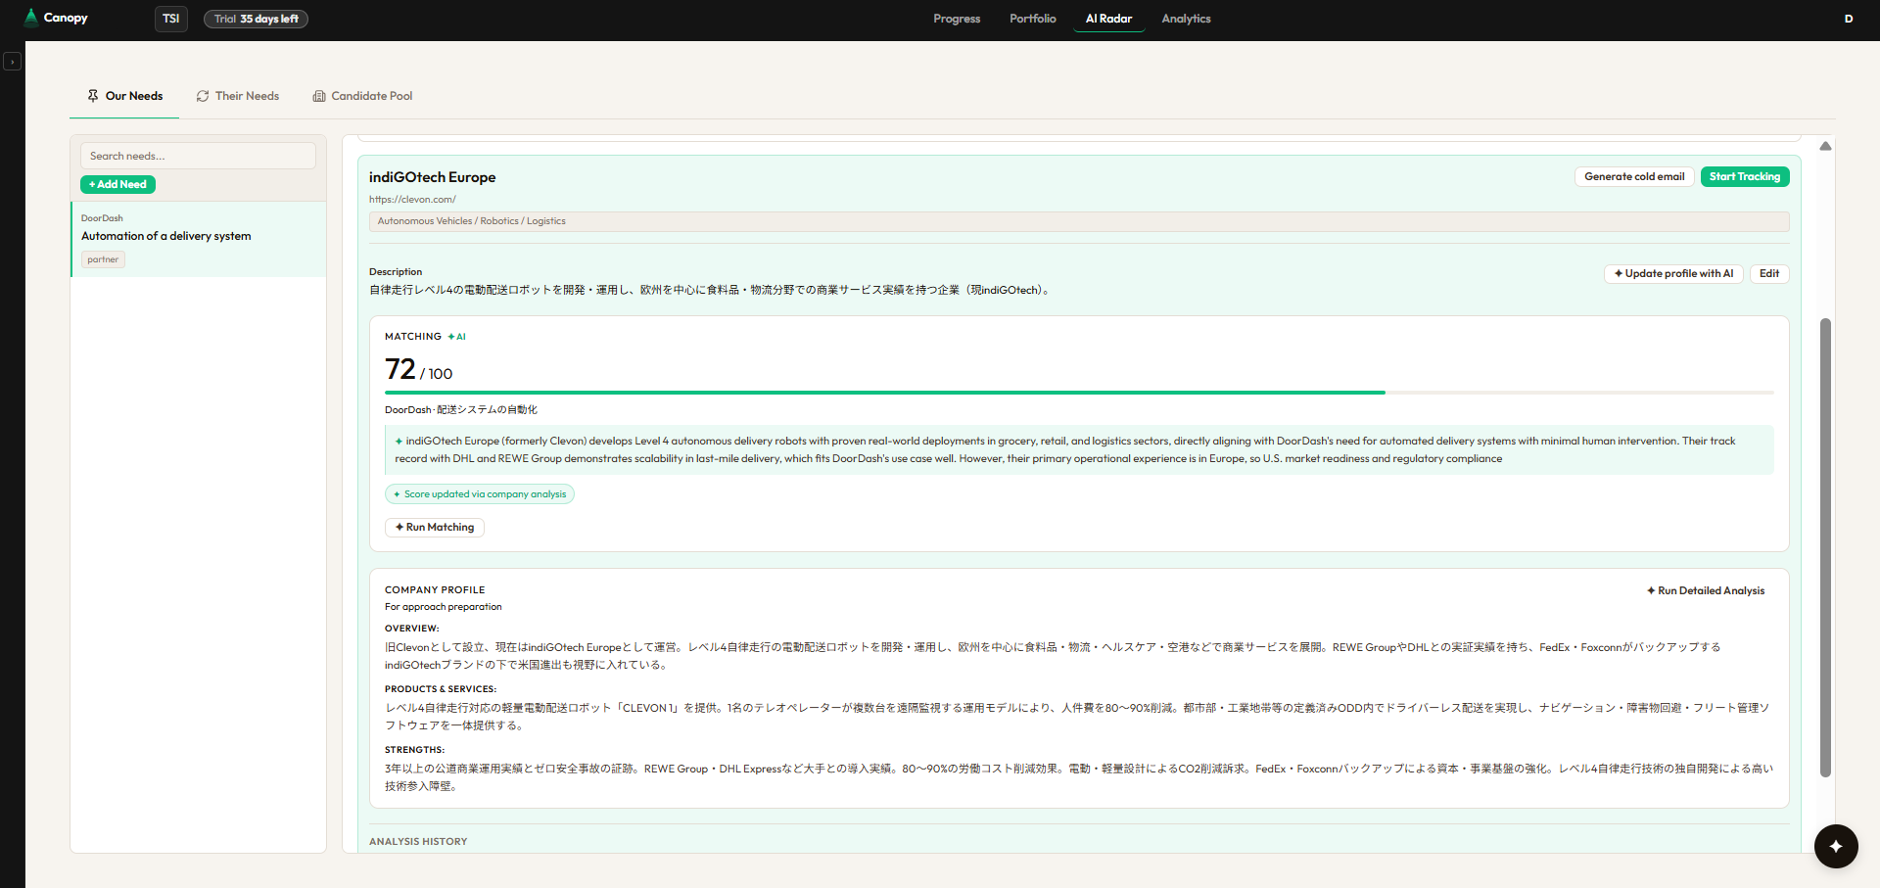Click the Edit description button
Screen dimensions: 1880x888
(x=1769, y=274)
